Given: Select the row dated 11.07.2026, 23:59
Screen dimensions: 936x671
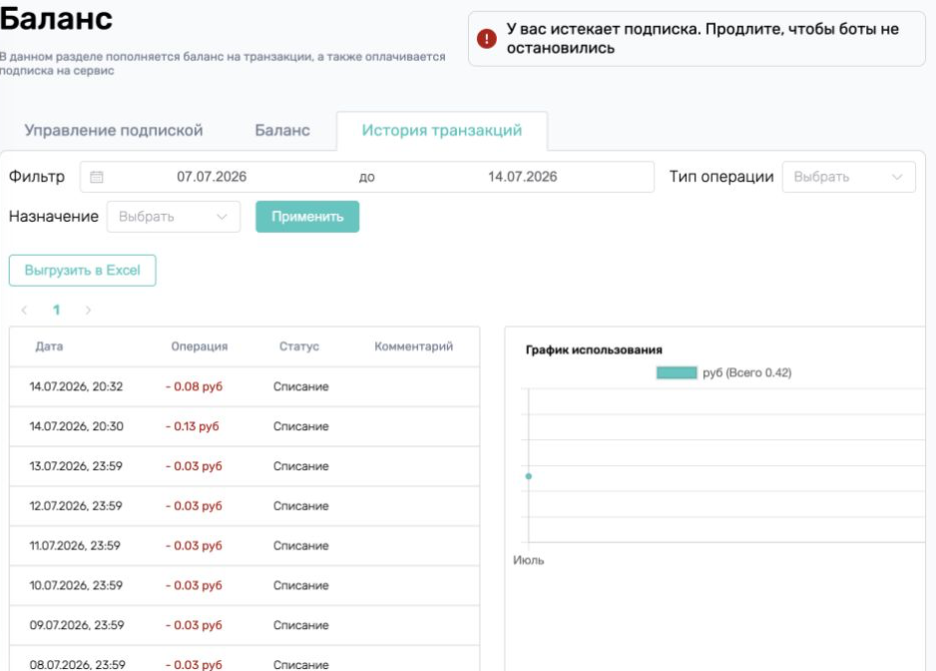Looking at the screenshot, I should (244, 545).
